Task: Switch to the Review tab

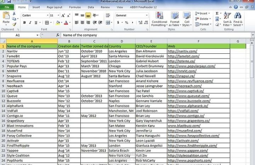Action: click(x=105, y=7)
